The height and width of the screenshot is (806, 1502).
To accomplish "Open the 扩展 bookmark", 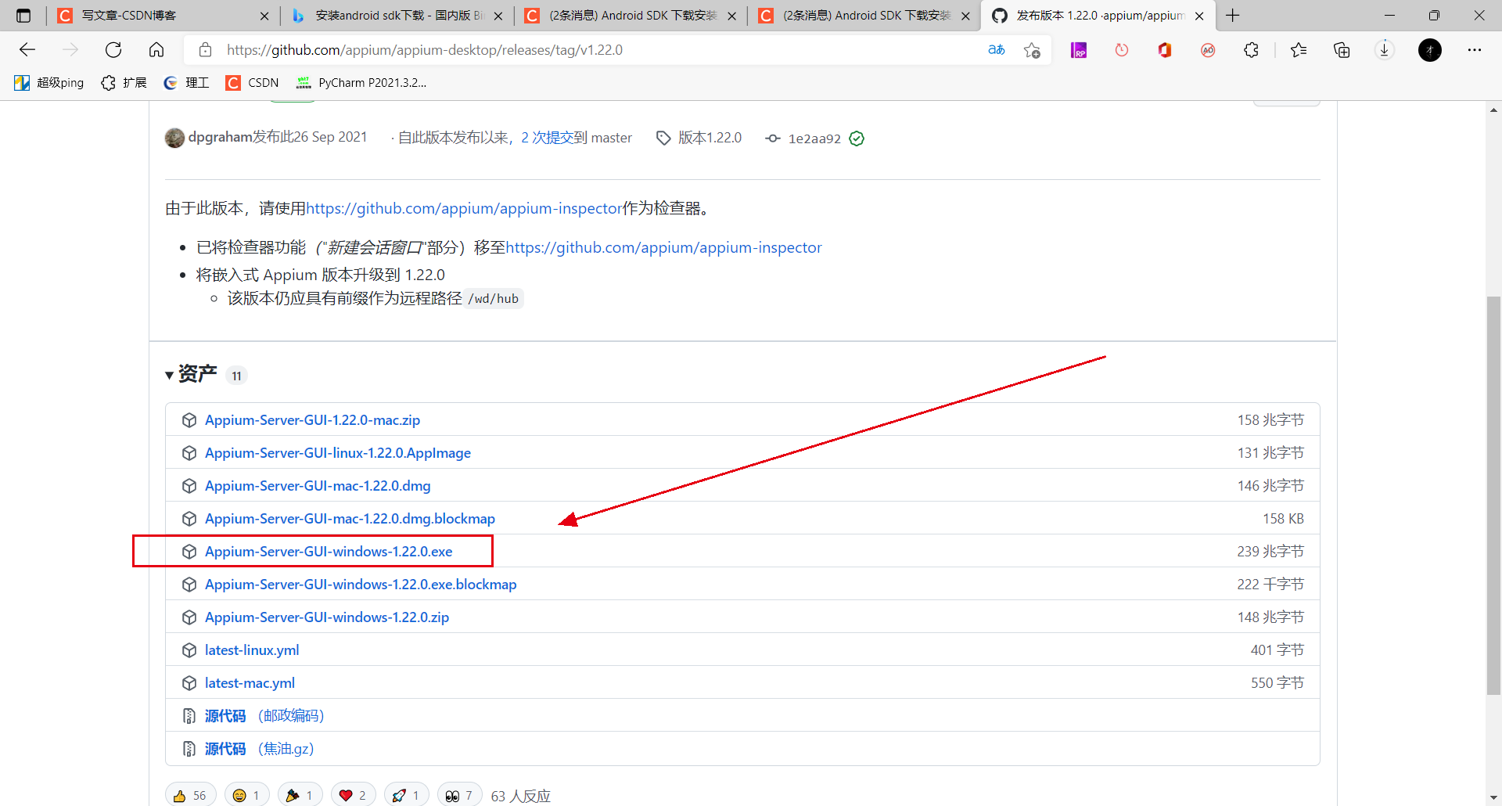I will [x=124, y=83].
